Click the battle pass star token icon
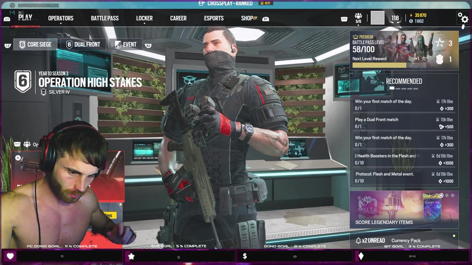Image resolution: width=472 pixels, height=265 pixels. pyautogui.click(x=440, y=43)
